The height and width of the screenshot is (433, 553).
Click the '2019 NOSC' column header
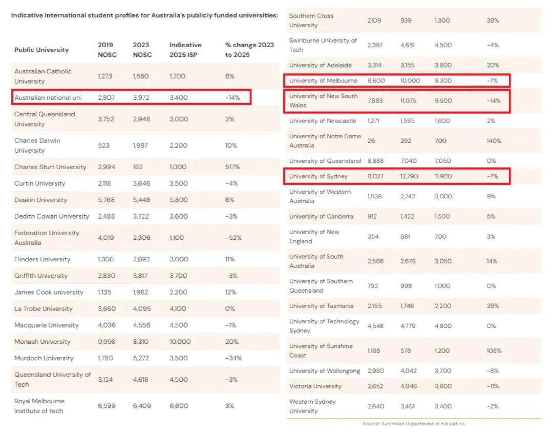(106, 50)
